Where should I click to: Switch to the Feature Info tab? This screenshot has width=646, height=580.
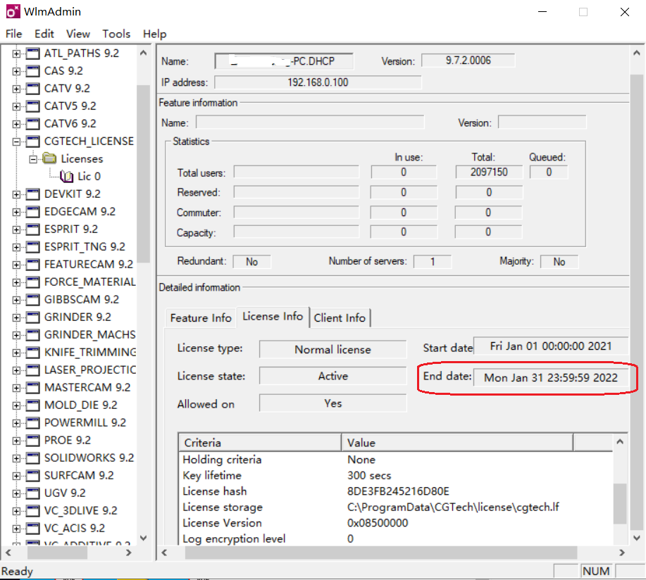click(201, 317)
